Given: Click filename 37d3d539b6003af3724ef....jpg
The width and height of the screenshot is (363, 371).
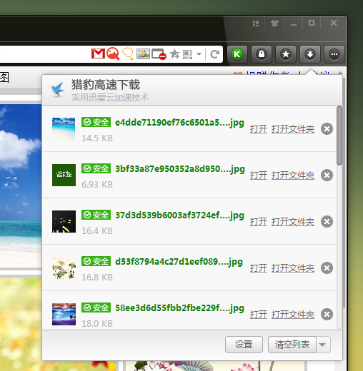Looking at the screenshot, I should click(x=179, y=215).
